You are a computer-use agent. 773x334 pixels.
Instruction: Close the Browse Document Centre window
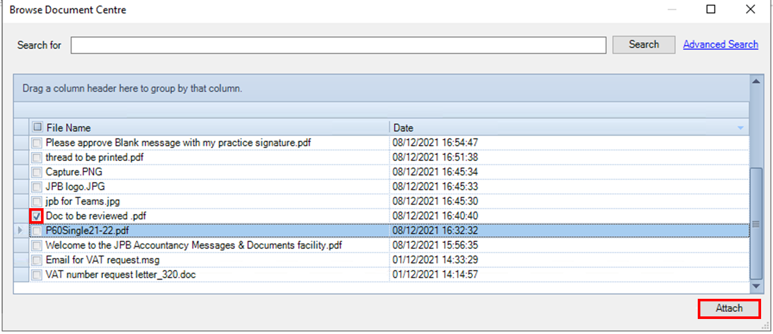pyautogui.click(x=750, y=9)
